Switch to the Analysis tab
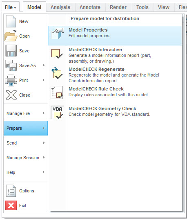The height and width of the screenshot is (219, 187). [60, 7]
